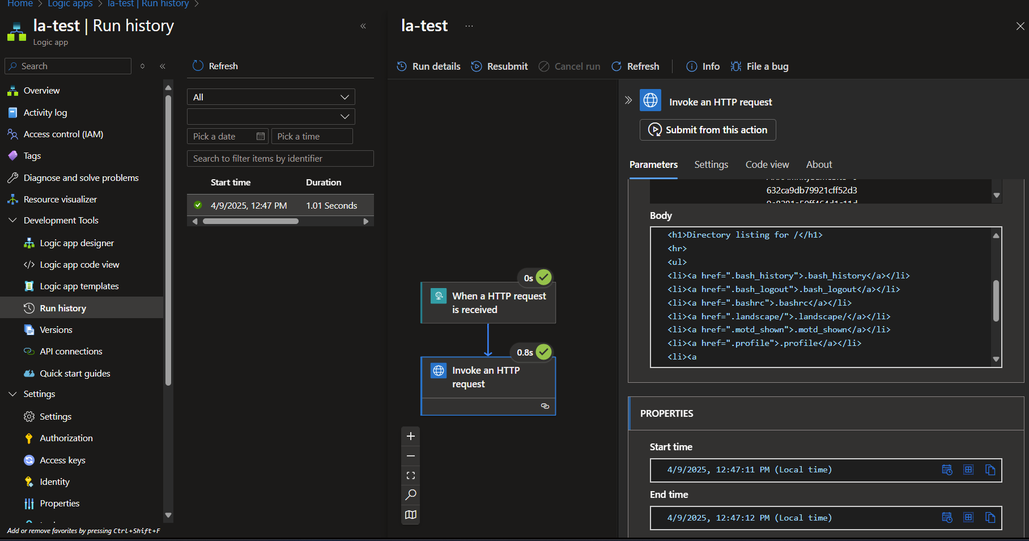Select the 4/9/2025 12:47 PM run row
This screenshot has width=1029, height=541.
pos(280,205)
